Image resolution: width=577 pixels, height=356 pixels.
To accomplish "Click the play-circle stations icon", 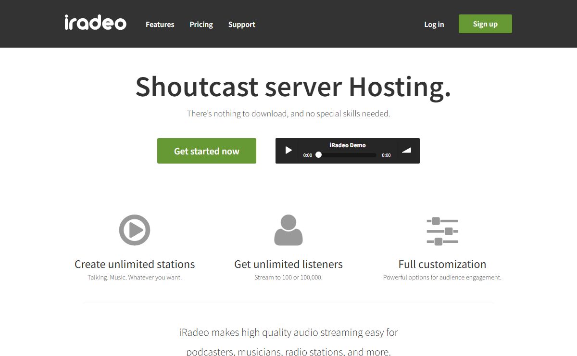I will coord(135,230).
